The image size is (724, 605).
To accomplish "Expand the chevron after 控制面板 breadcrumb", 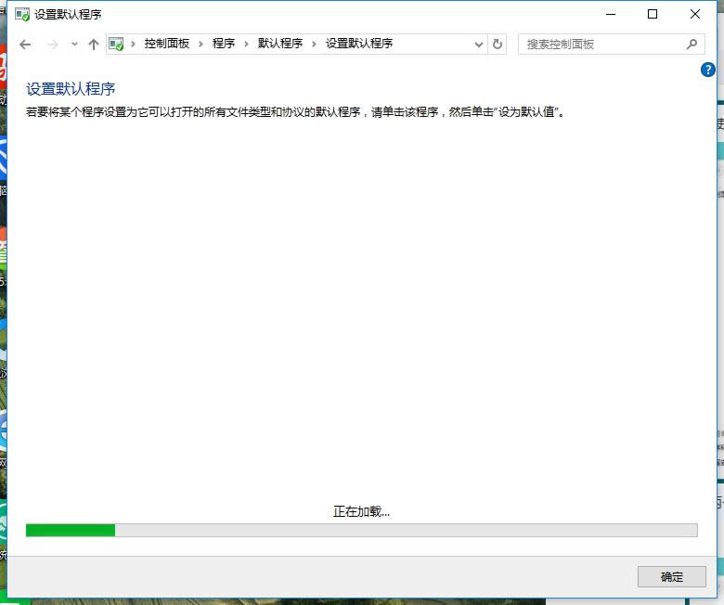I will point(200,44).
